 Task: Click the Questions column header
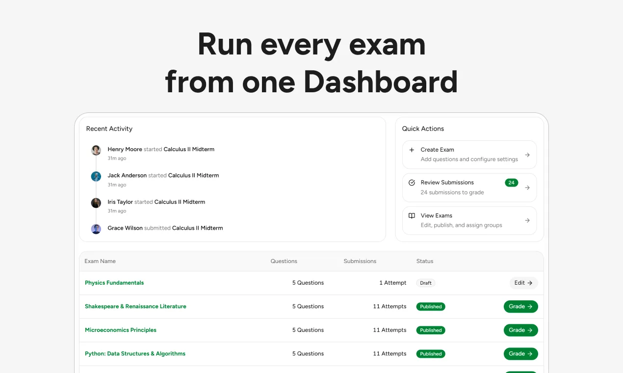pos(284,261)
